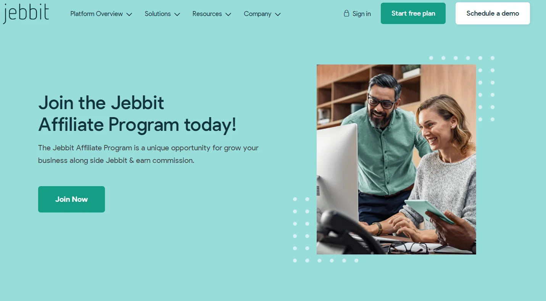Screen dimensions: 546x301
Task: Expand the chevron next to Resources
Action: click(x=228, y=14)
